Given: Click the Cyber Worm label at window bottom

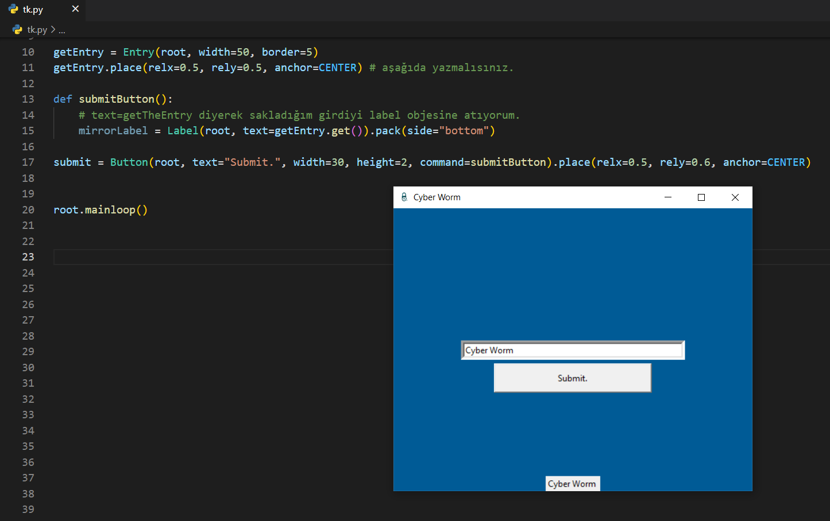Looking at the screenshot, I should point(572,484).
